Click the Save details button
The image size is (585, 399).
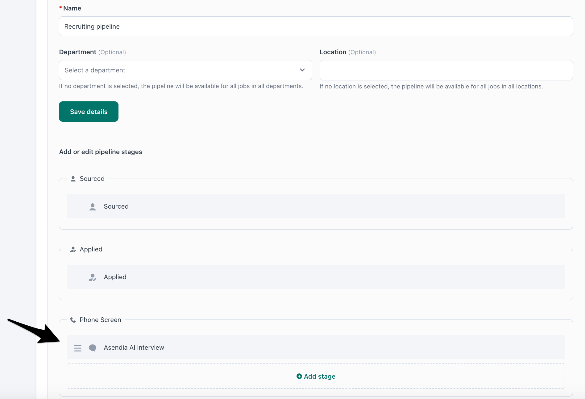(x=89, y=112)
